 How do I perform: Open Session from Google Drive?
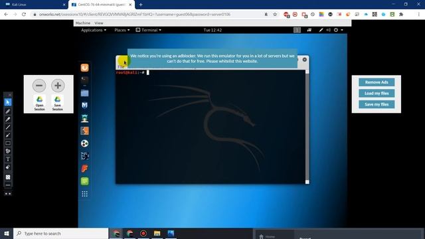click(x=40, y=104)
